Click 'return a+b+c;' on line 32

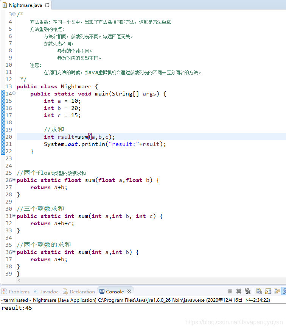pos(52,224)
